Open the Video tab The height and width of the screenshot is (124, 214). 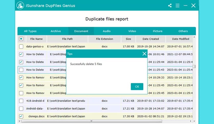(132, 31)
